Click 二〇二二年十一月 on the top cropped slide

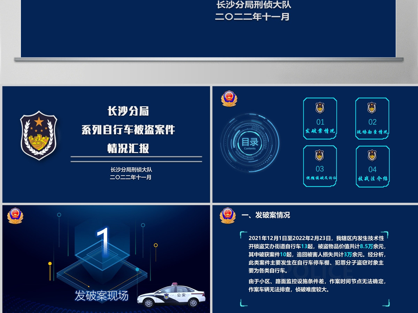[x=252, y=16]
